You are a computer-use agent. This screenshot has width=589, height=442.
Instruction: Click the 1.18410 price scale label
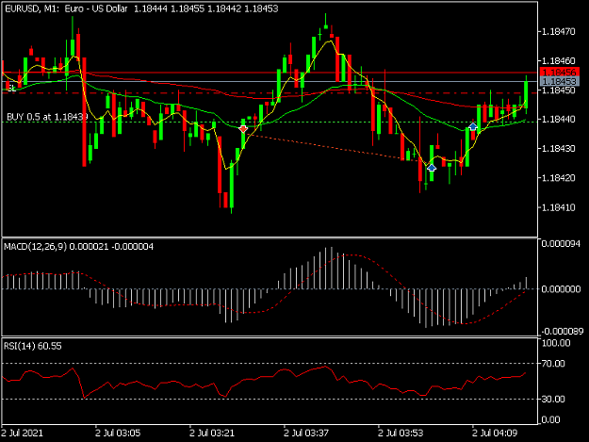[x=559, y=207]
